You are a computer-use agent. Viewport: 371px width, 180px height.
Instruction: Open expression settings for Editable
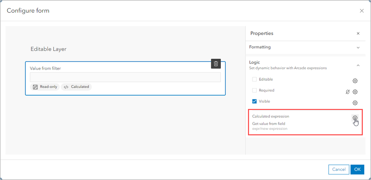[355, 81]
